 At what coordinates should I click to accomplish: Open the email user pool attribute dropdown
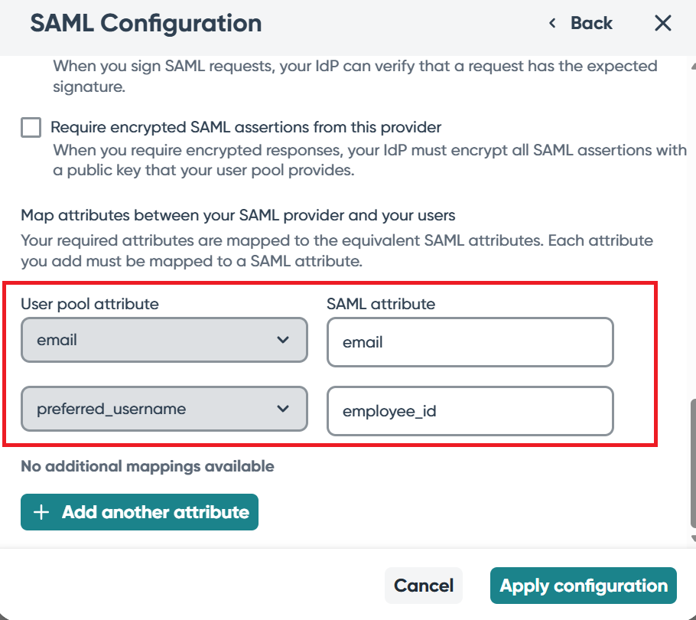click(x=164, y=340)
